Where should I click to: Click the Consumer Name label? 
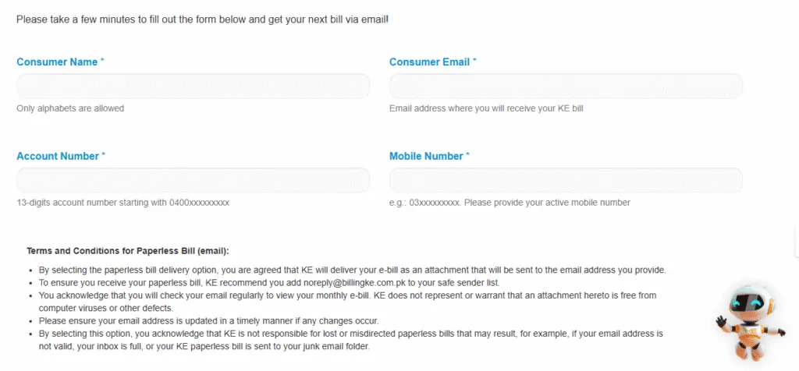tap(57, 62)
